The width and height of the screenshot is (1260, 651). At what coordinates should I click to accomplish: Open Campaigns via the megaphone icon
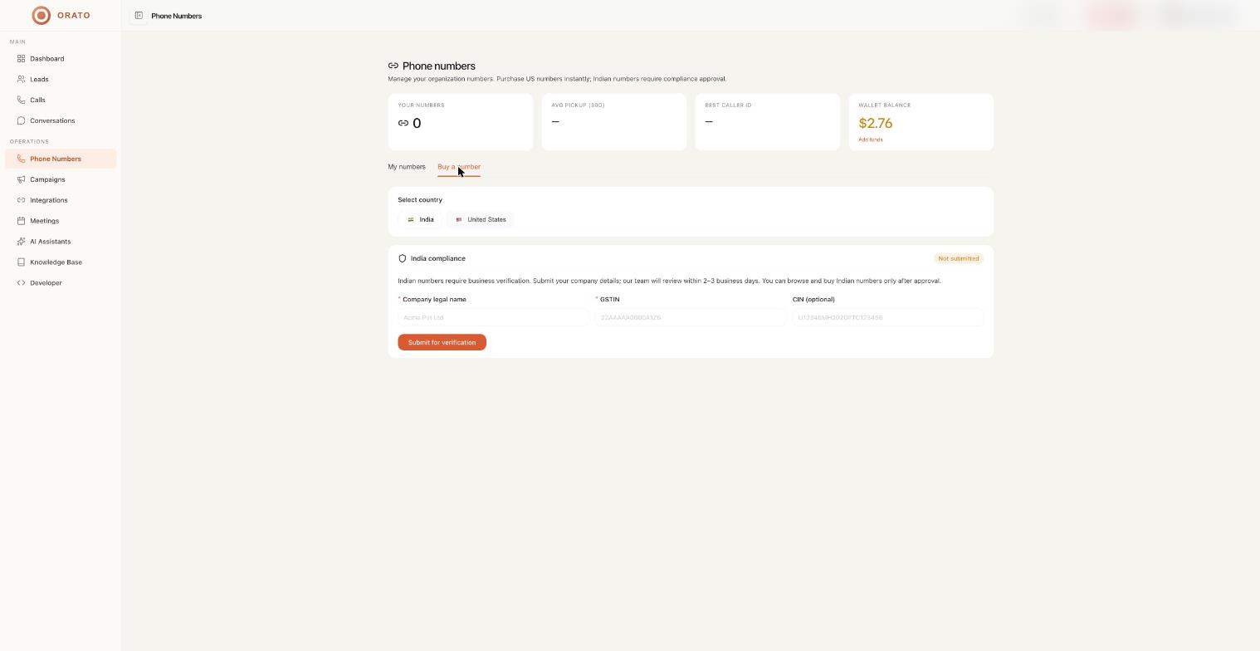point(22,179)
